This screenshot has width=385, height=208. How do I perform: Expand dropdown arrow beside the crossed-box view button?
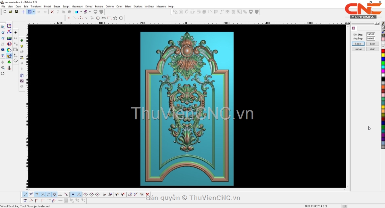click(34, 12)
